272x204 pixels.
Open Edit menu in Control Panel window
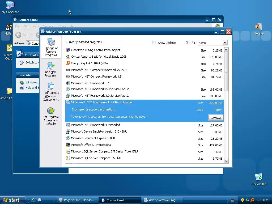tap(26, 26)
